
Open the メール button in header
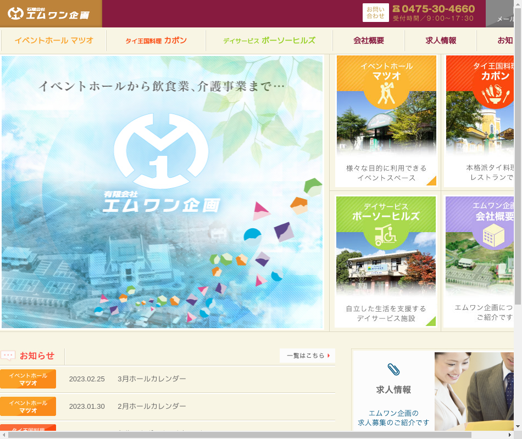pyautogui.click(x=501, y=14)
